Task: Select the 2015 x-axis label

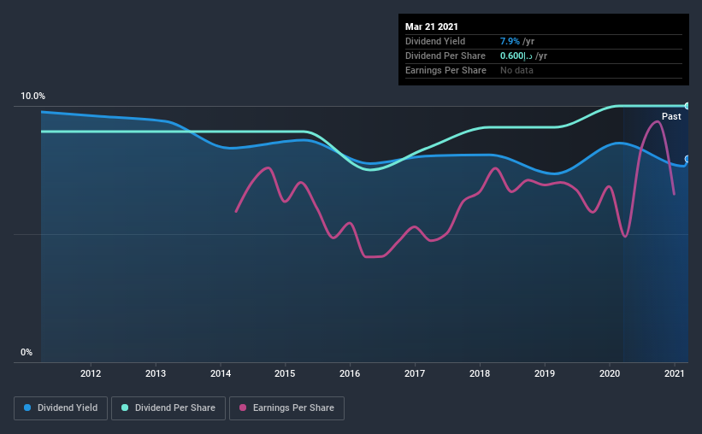Action: click(x=285, y=373)
